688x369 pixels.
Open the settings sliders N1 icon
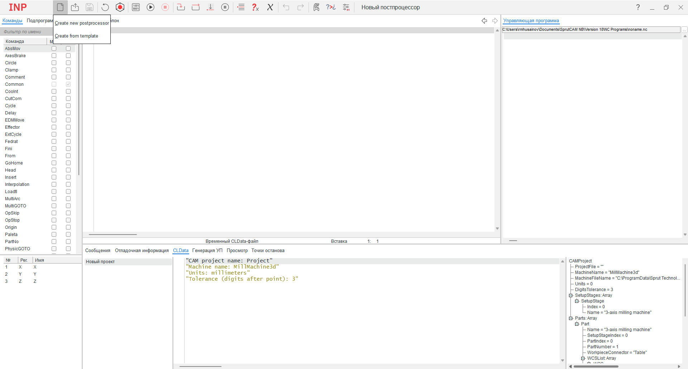click(346, 7)
